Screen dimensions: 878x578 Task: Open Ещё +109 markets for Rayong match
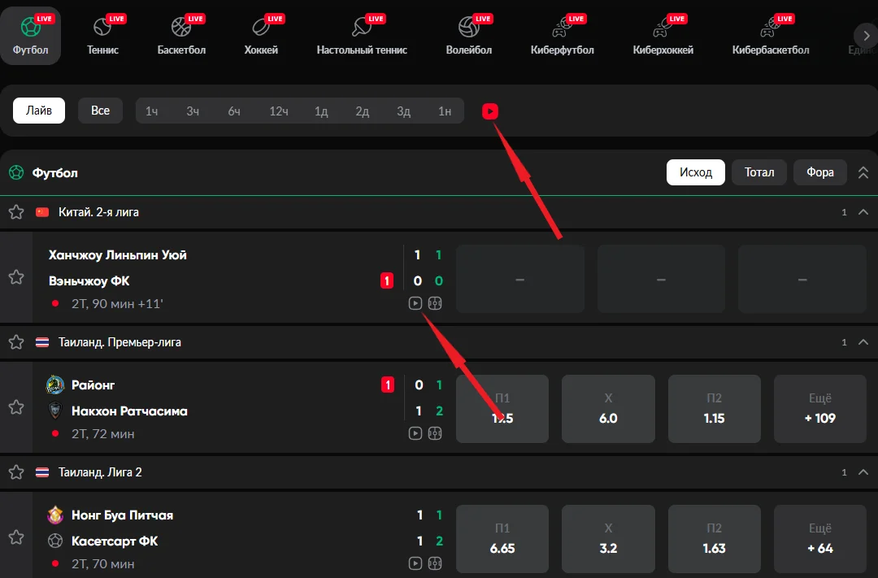pos(820,408)
